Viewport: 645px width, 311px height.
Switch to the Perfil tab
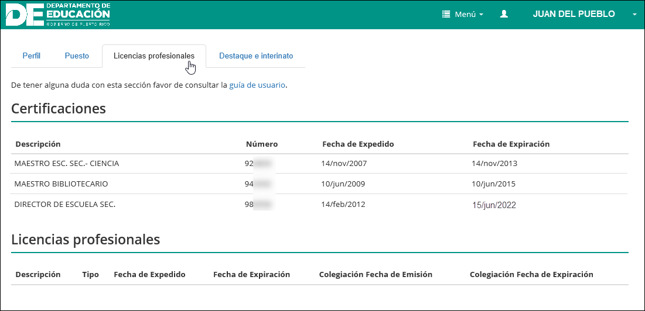pyautogui.click(x=32, y=56)
